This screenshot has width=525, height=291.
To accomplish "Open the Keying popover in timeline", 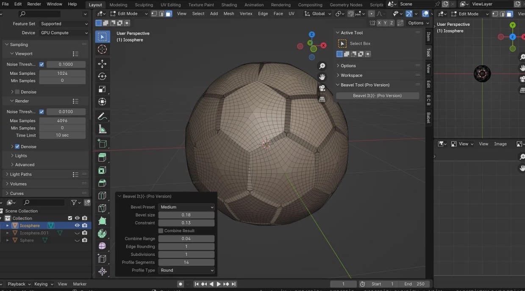I will [44, 284].
